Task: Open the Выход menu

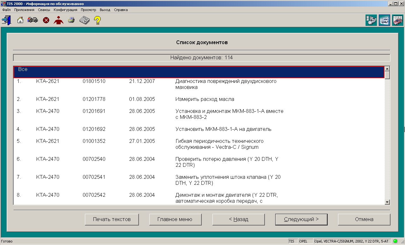Action: [x=105, y=10]
